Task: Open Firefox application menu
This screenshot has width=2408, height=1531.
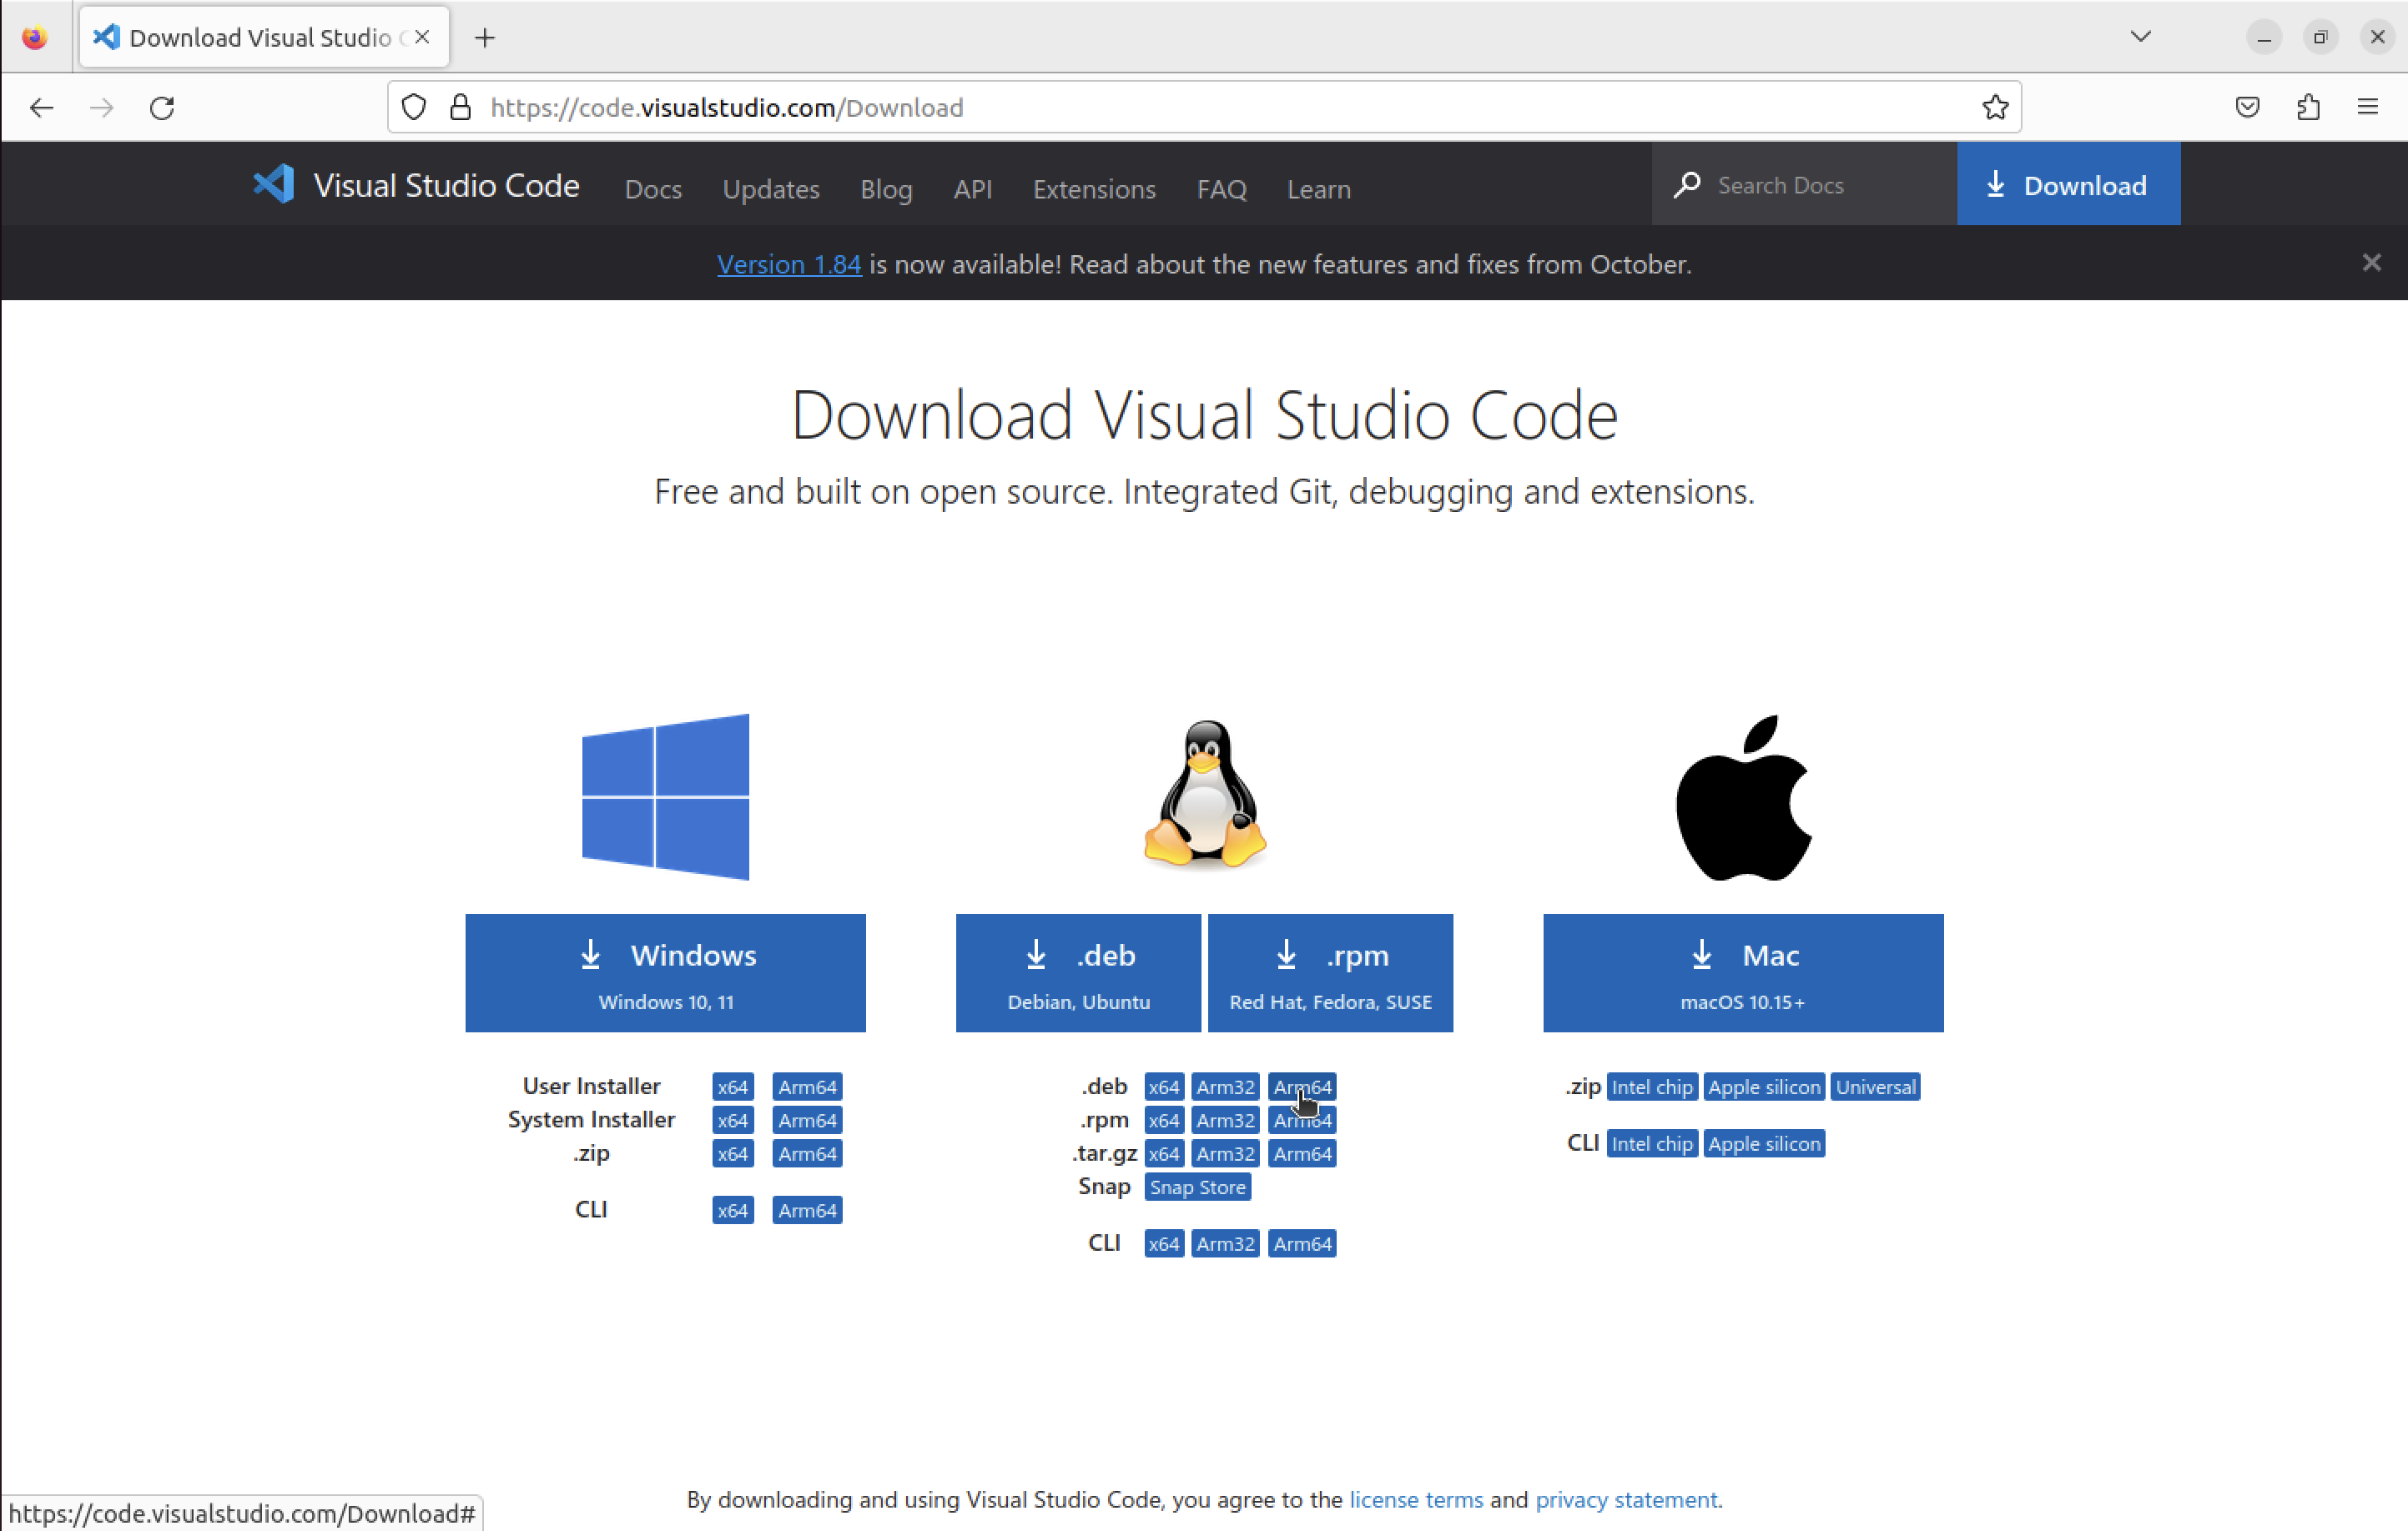Action: (2368, 107)
